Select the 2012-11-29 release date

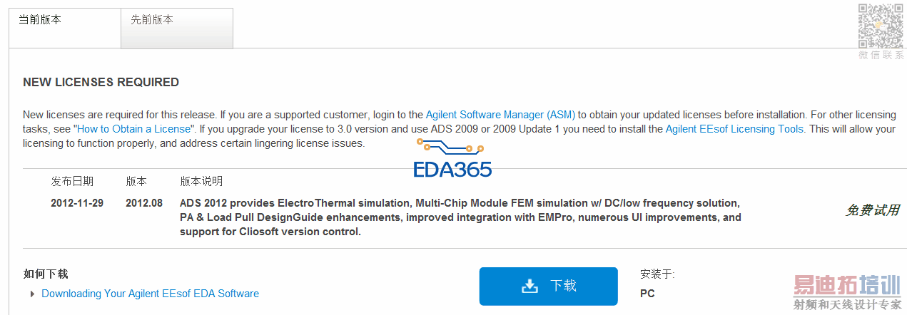point(77,203)
